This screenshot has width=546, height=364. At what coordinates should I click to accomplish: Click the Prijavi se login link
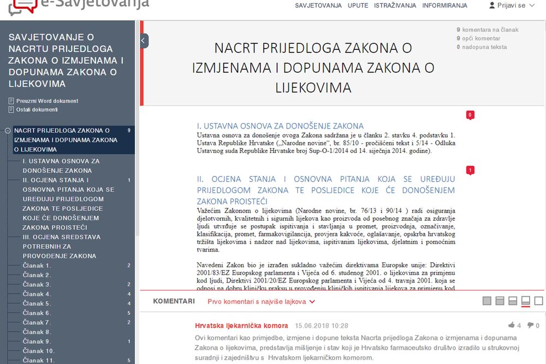(511, 5)
